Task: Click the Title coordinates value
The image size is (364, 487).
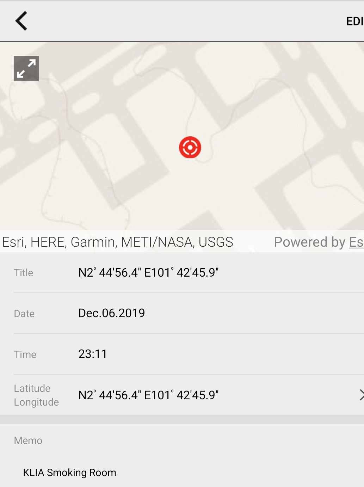Action: [x=148, y=273]
